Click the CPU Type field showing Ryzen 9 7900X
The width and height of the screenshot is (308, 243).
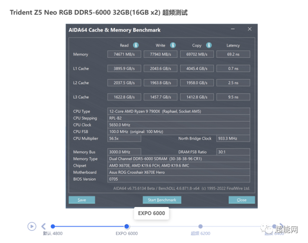pyautogui.click(x=179, y=111)
